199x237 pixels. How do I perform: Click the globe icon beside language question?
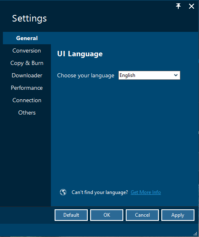click(x=63, y=192)
